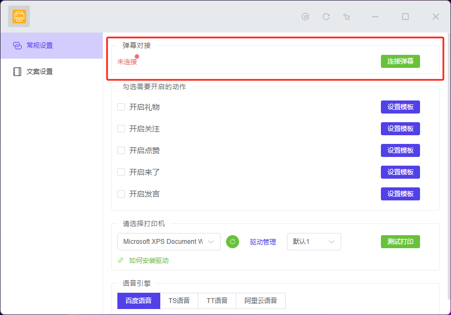The height and width of the screenshot is (315, 451).
Task: Switch to the TS语音 tab
Action: pyautogui.click(x=179, y=301)
